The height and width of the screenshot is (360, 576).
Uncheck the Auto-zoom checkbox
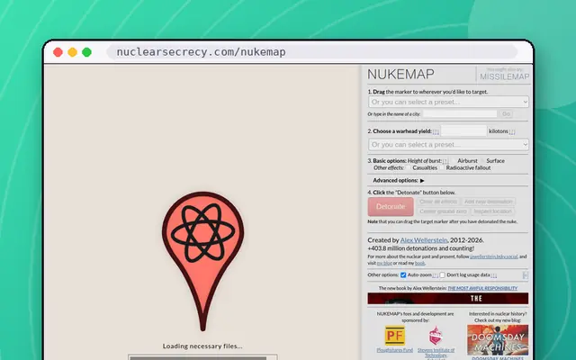[403, 275]
